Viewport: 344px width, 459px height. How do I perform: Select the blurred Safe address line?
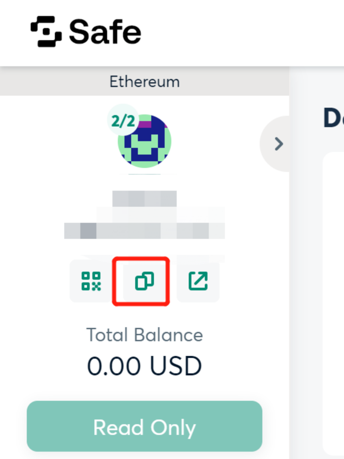point(145,231)
